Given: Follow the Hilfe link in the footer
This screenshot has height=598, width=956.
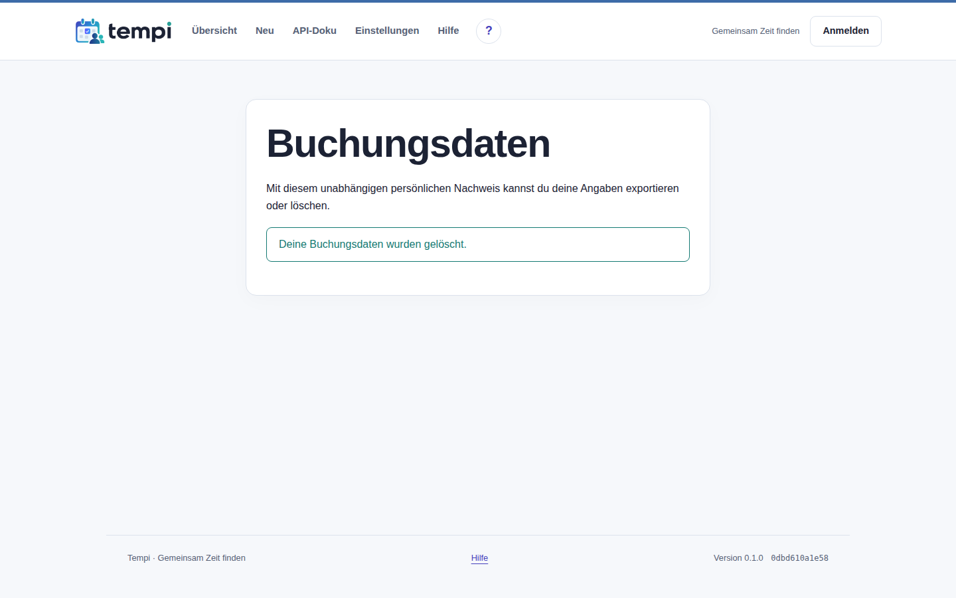Looking at the screenshot, I should (x=479, y=558).
